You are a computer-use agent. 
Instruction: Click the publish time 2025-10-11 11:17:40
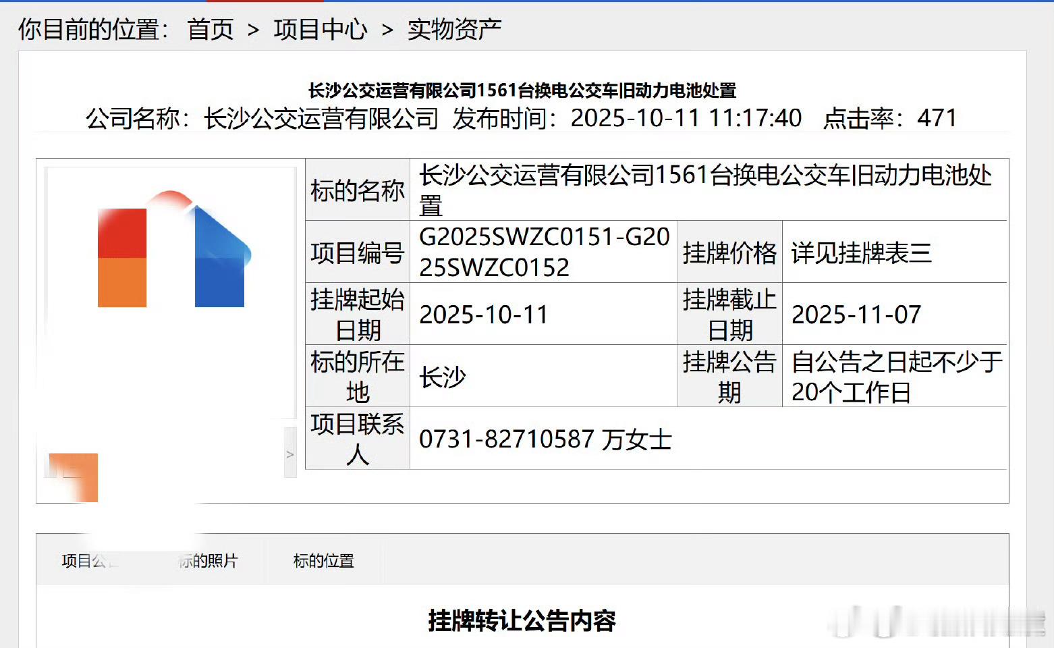tap(686, 119)
